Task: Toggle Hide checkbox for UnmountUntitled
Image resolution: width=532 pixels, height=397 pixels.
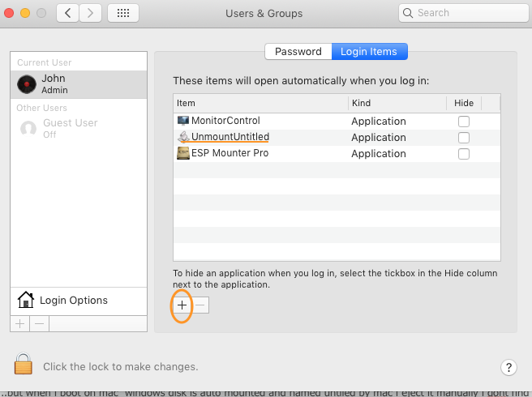Action: click(463, 138)
